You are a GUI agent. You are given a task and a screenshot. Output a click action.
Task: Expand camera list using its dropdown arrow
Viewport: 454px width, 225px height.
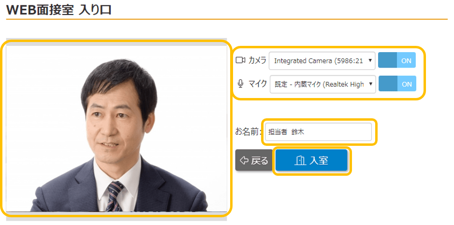tap(370, 61)
